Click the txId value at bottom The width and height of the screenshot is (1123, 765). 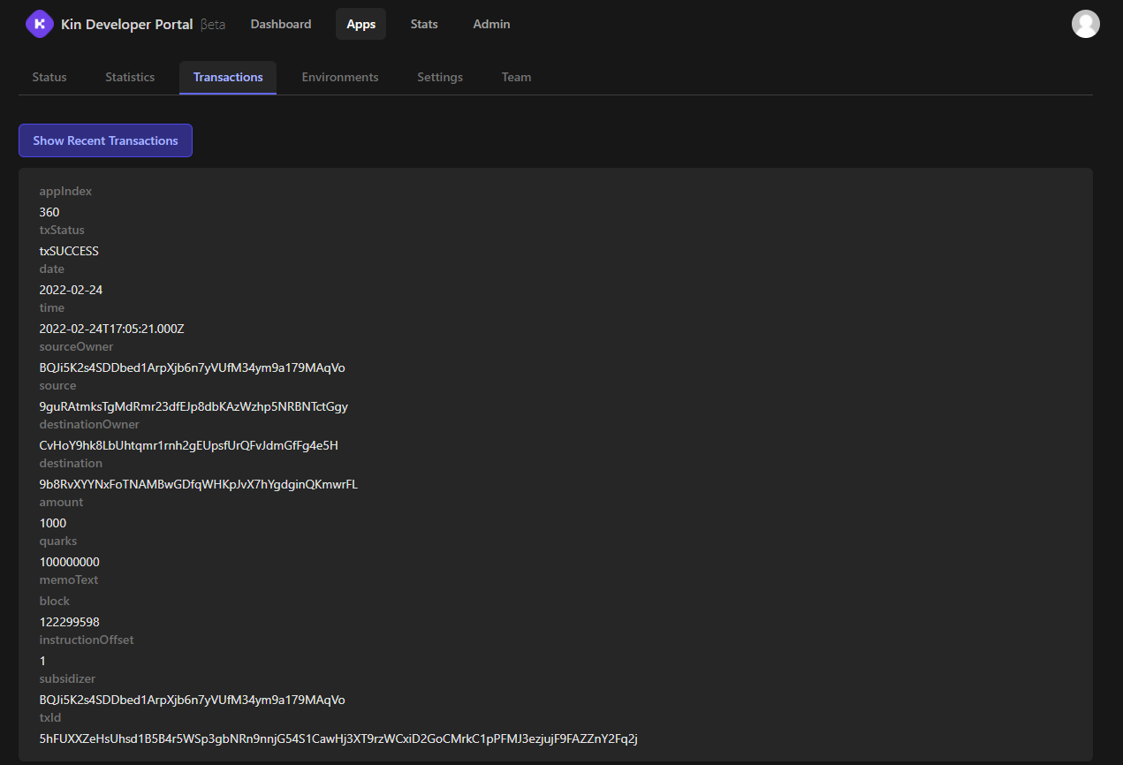(338, 738)
